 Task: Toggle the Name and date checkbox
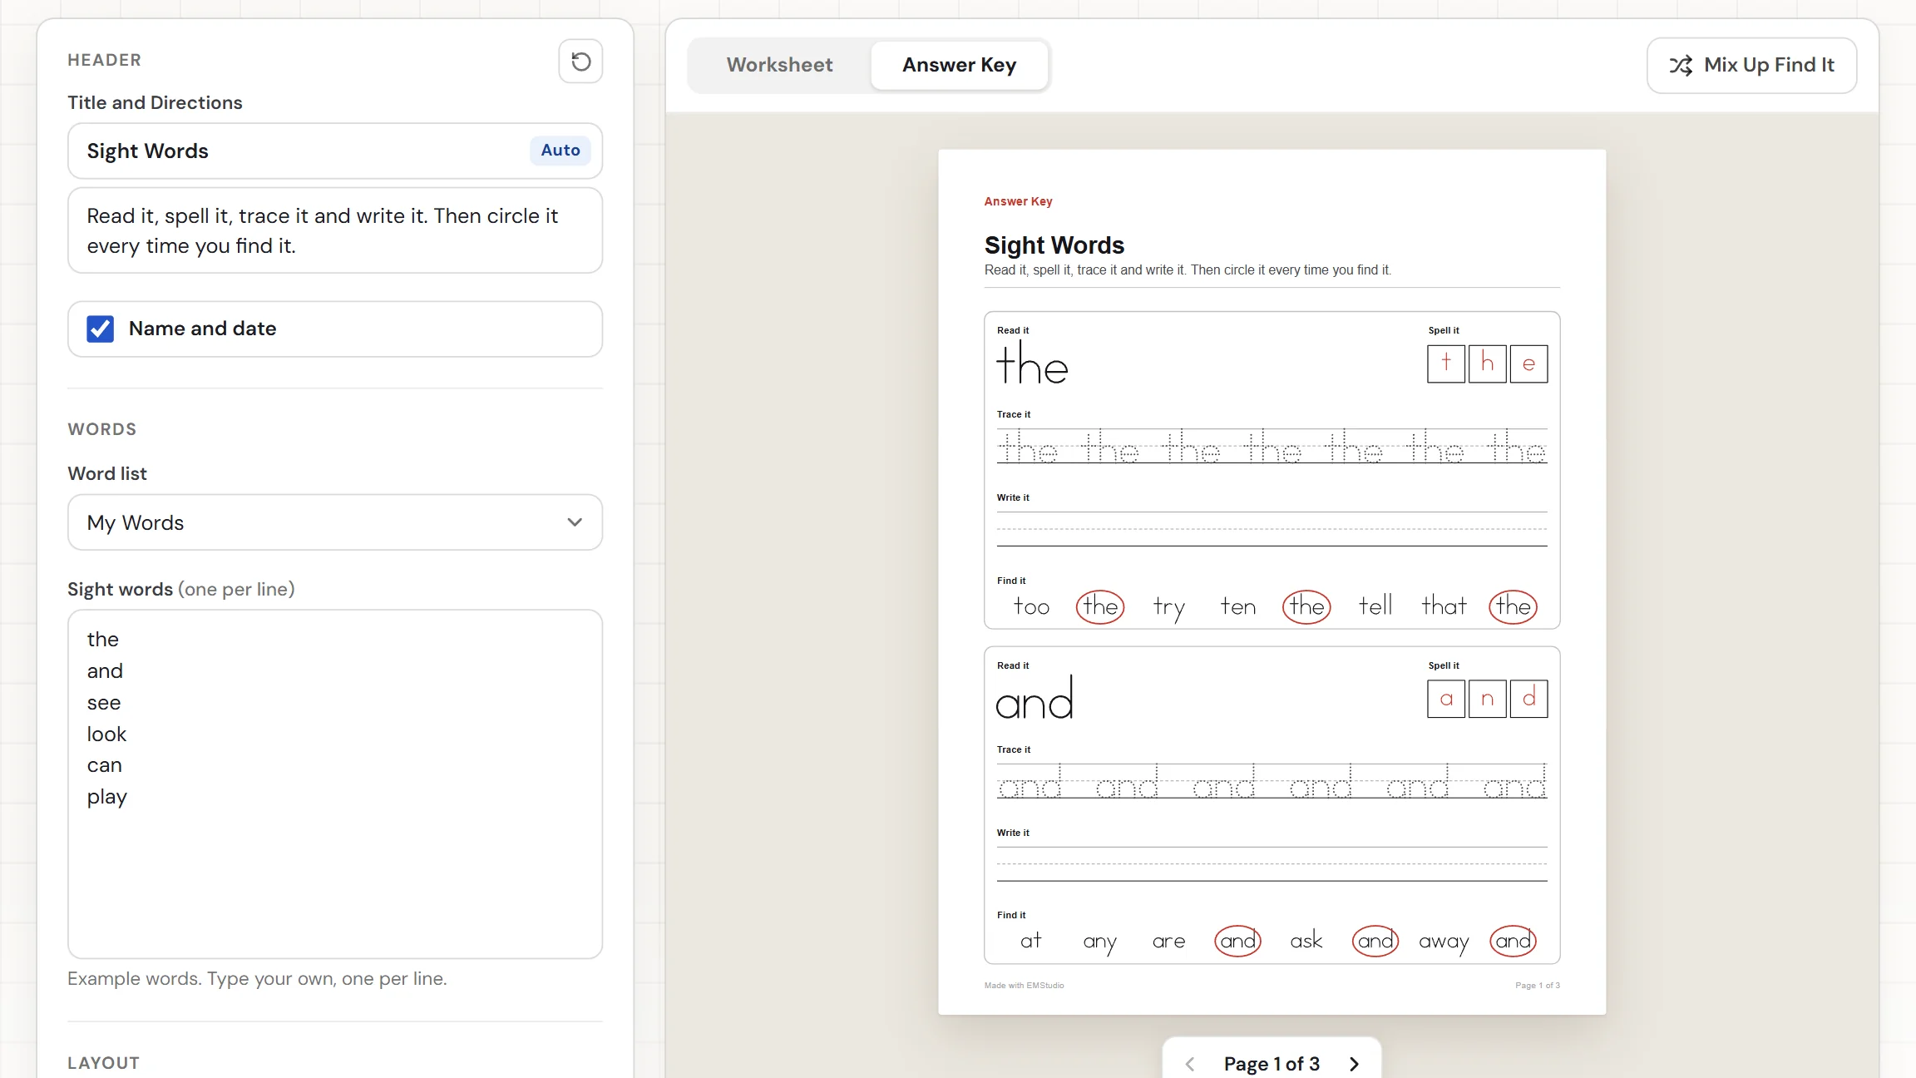[x=101, y=329]
